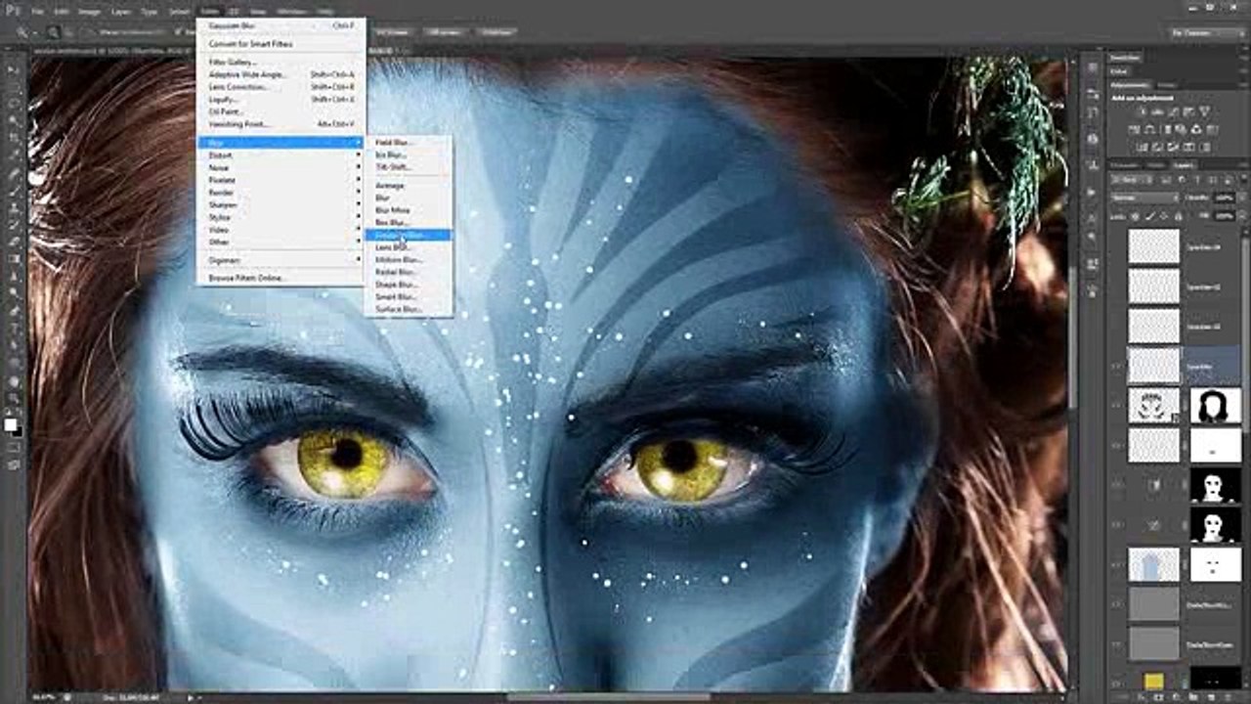
Task: Click the Print Size button
Action: (496, 32)
